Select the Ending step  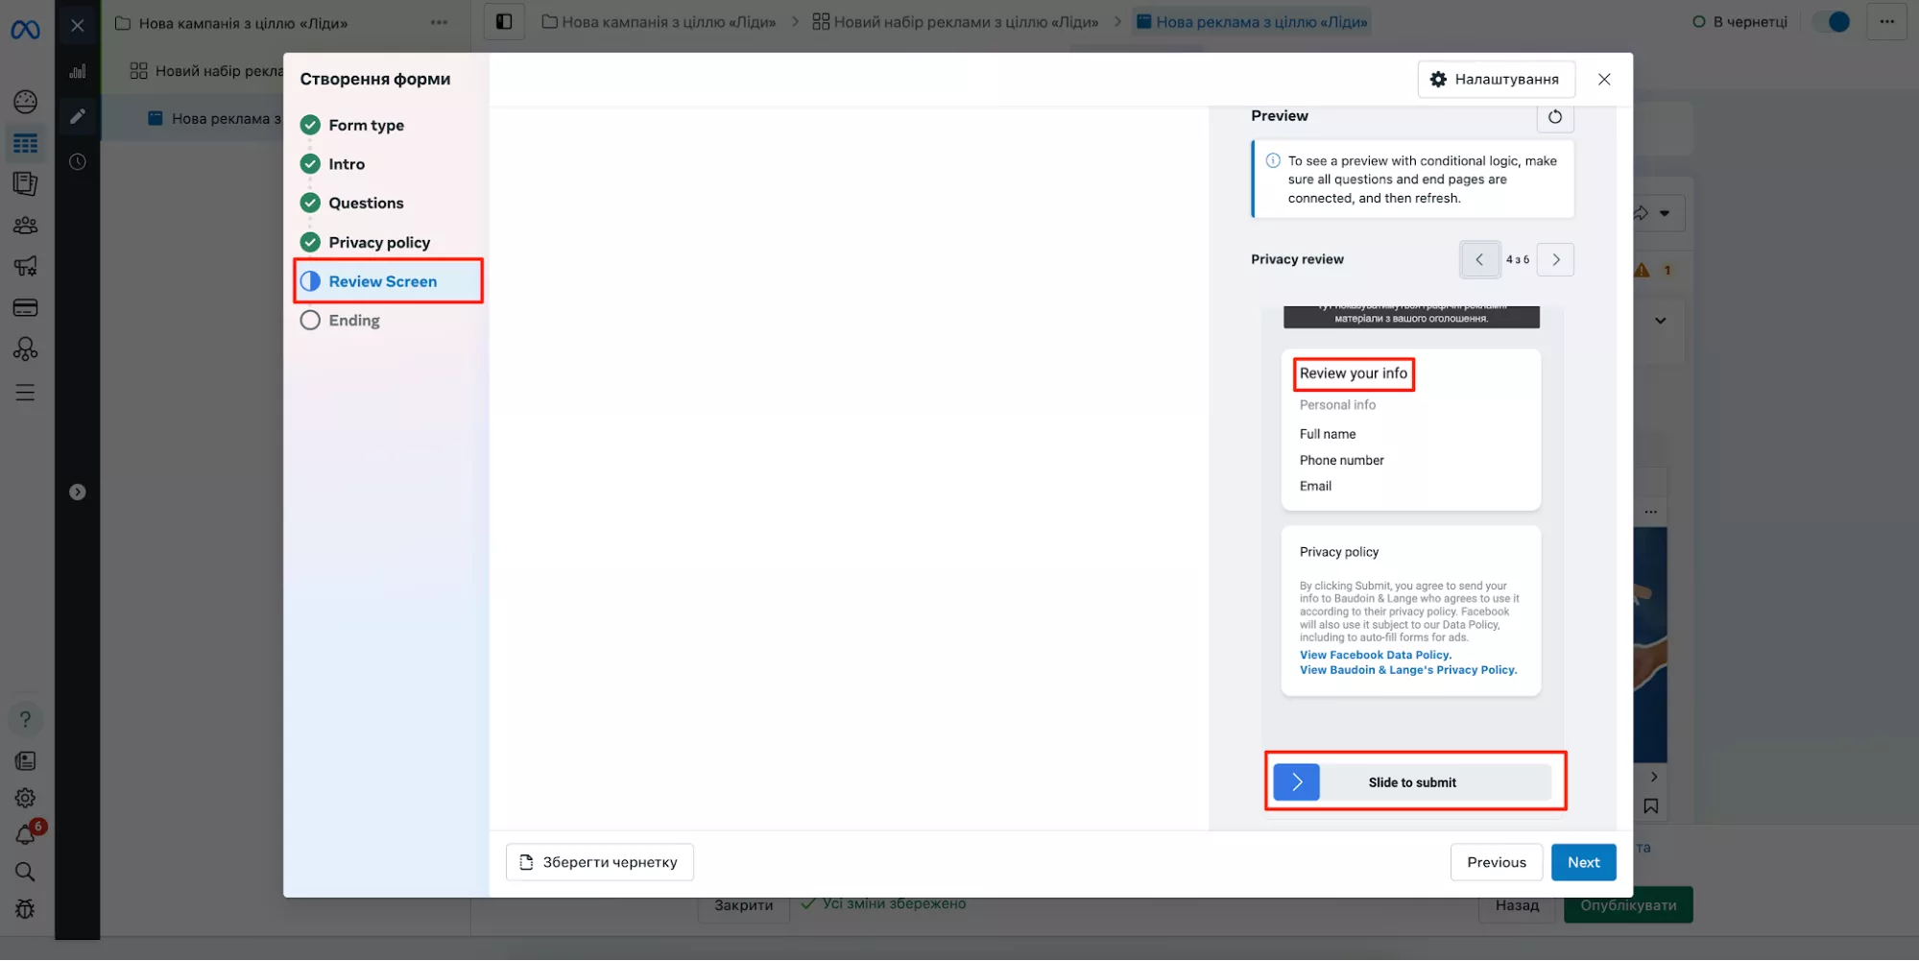353,321
